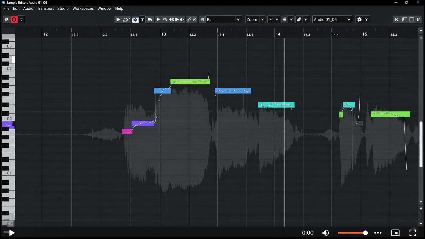Select the green pitch segment near 15.3
The width and height of the screenshot is (425, 239).
point(391,114)
